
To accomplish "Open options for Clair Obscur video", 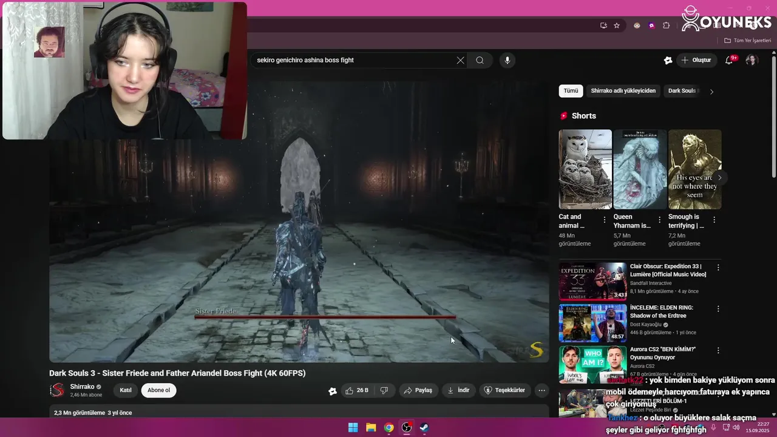I will coord(718,267).
